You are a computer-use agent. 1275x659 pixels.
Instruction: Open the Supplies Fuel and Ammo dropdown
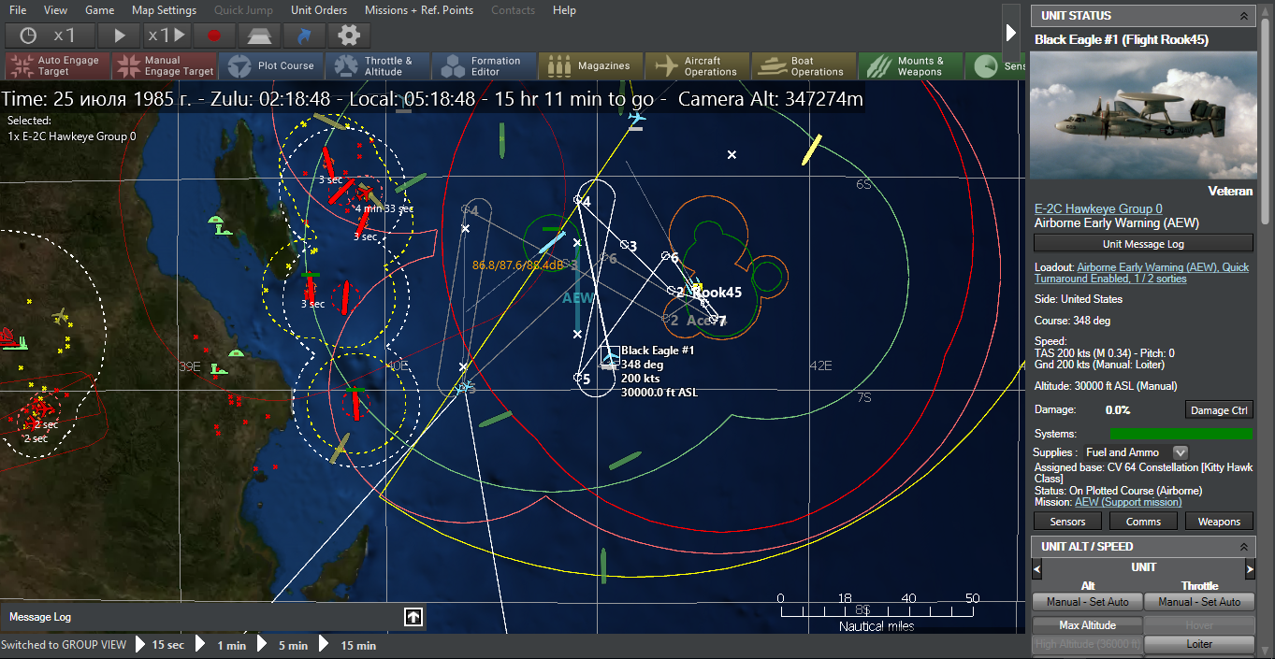tap(1181, 452)
